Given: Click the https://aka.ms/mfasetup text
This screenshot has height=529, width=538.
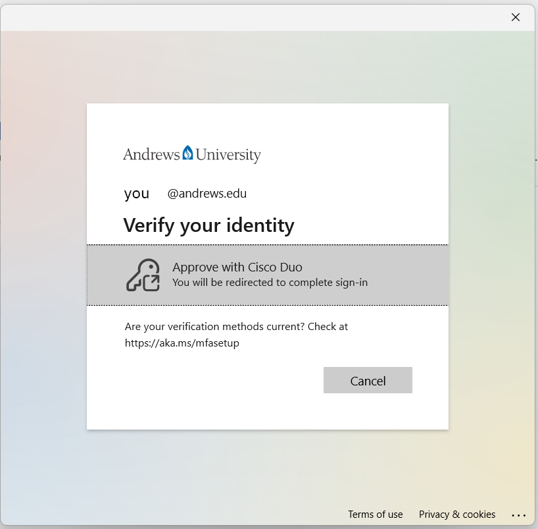Looking at the screenshot, I should 182,343.
